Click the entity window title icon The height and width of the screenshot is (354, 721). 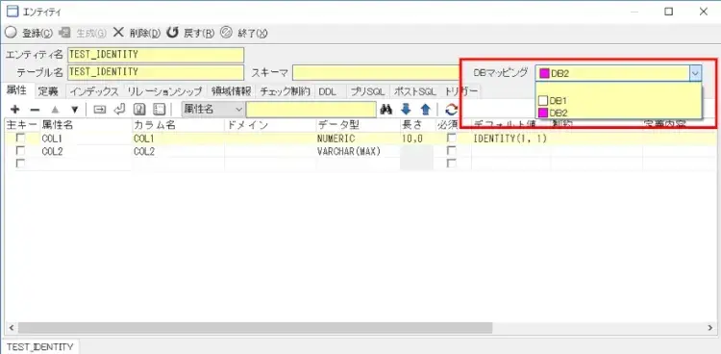click(x=12, y=12)
